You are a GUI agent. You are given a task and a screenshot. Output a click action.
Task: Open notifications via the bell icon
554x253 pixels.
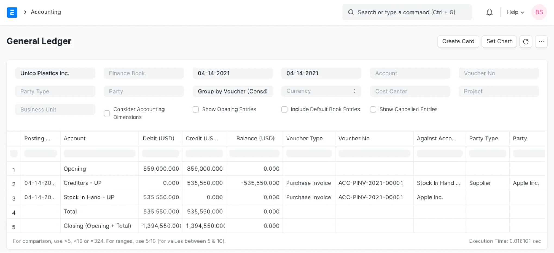[489, 12]
